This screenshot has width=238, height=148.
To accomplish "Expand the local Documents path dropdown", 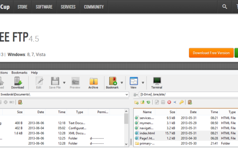I will tap(127, 95).
